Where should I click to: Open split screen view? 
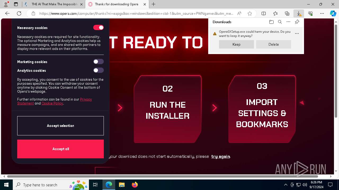tap(264, 13)
